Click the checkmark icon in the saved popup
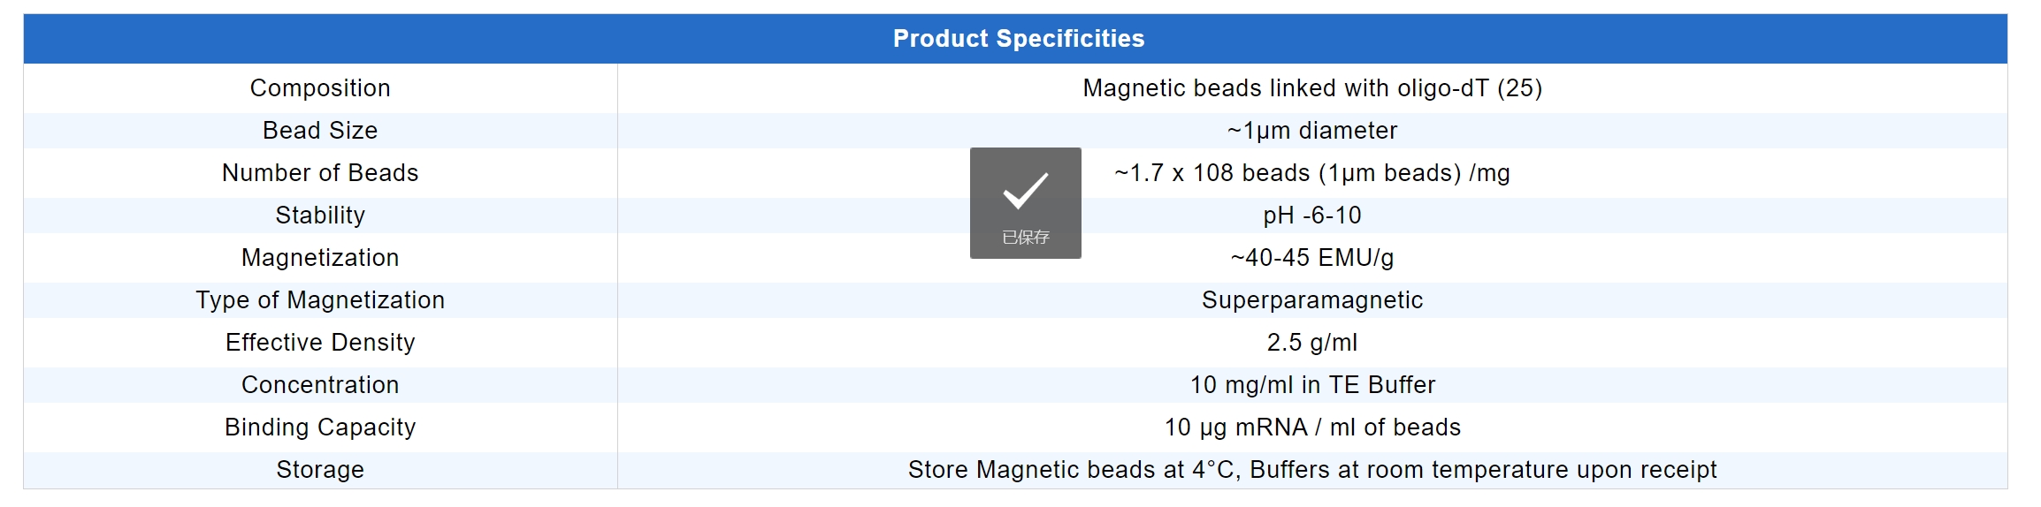The height and width of the screenshot is (507, 2041). click(x=1025, y=191)
